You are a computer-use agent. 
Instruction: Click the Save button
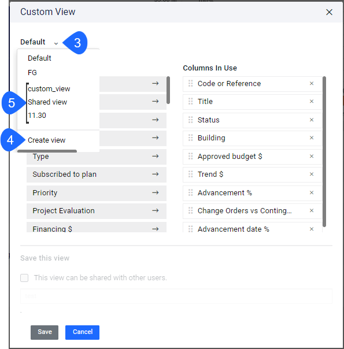click(45, 332)
